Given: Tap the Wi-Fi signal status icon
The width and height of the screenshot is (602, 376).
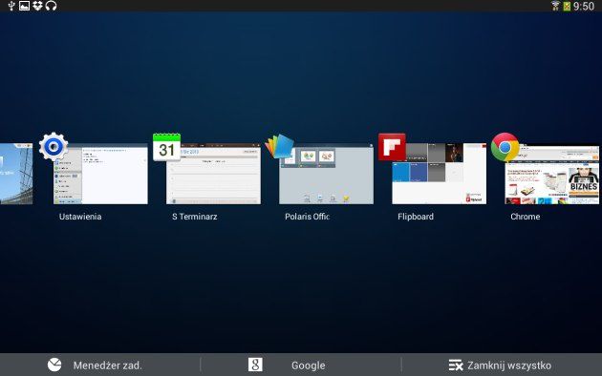Looking at the screenshot, I should [x=555, y=6].
